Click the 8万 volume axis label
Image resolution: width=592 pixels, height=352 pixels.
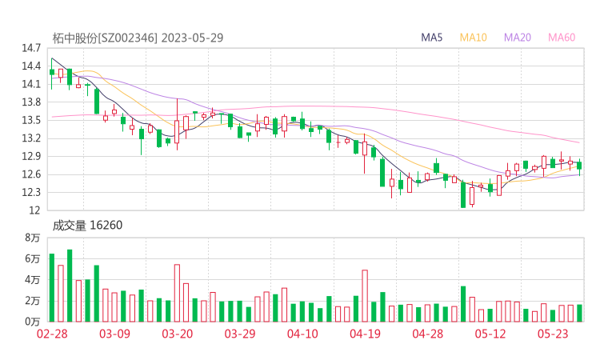click(x=33, y=238)
